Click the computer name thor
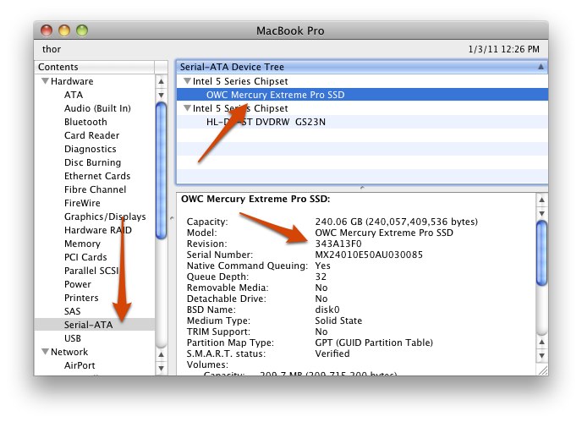The image size is (582, 422). [52, 49]
